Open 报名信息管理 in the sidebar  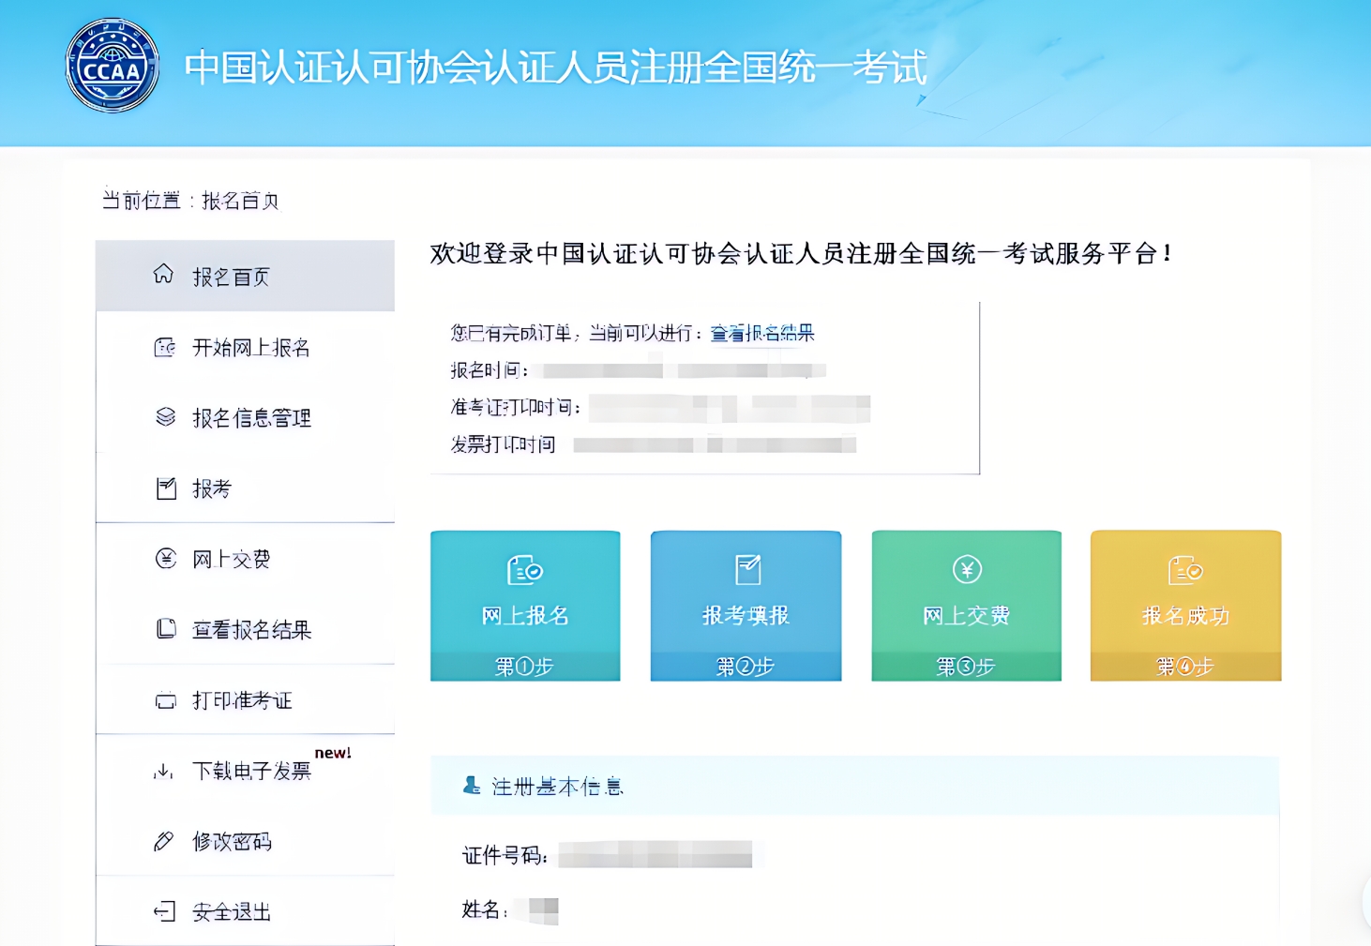[x=245, y=418]
